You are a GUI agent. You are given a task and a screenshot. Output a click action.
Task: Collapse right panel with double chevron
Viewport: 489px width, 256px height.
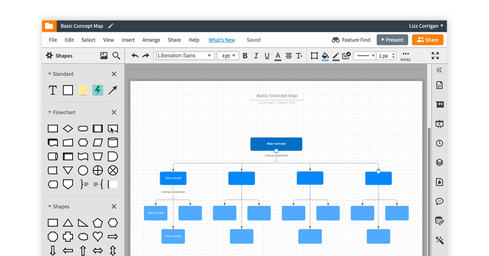pos(439,70)
